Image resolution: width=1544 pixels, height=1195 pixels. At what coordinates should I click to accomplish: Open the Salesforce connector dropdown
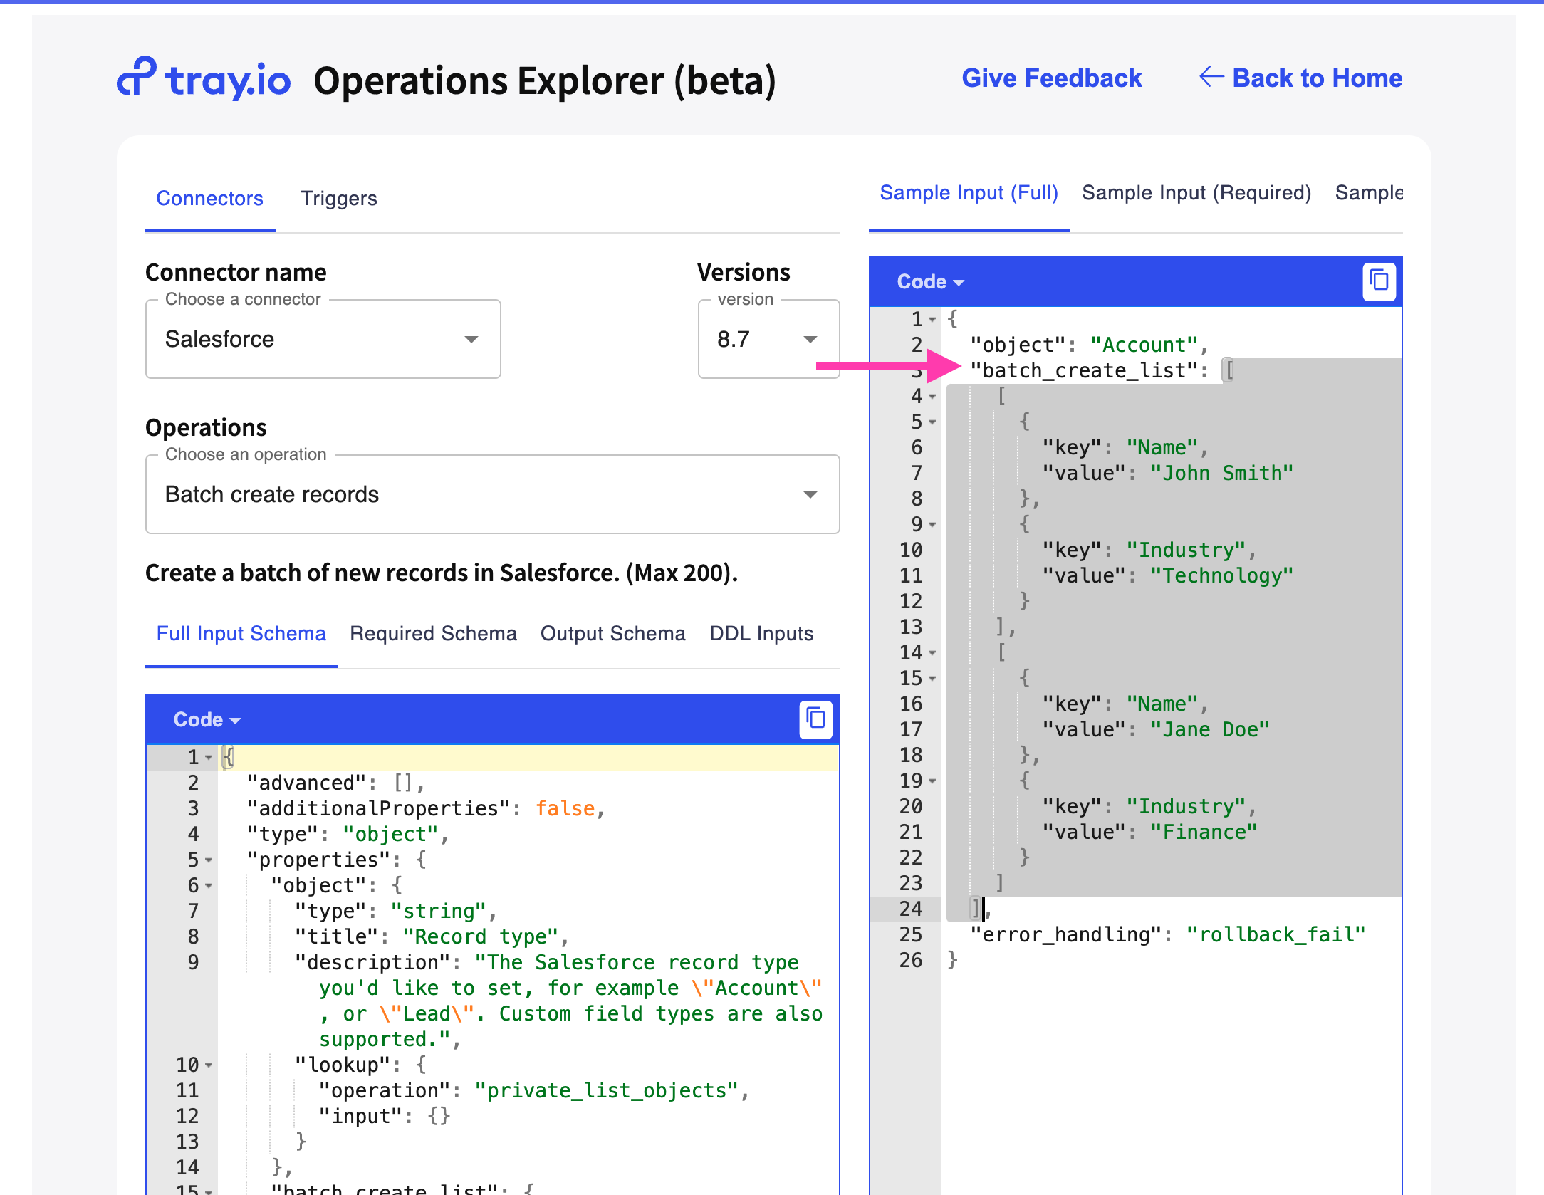coord(471,340)
